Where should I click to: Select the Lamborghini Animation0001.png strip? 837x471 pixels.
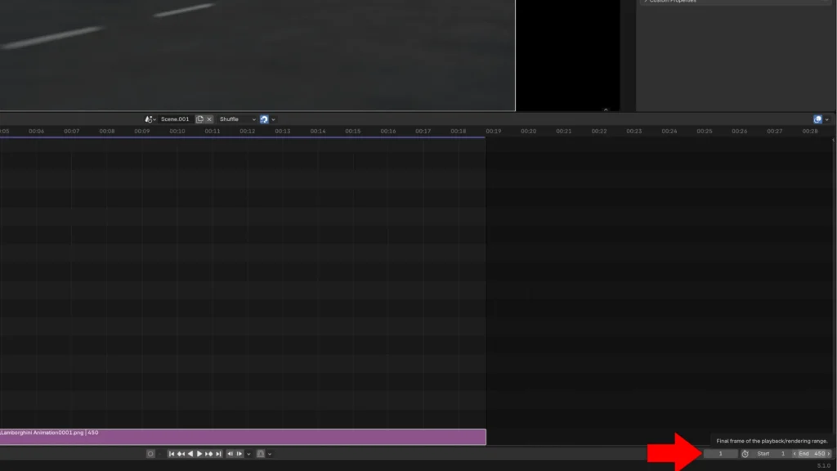point(243,437)
